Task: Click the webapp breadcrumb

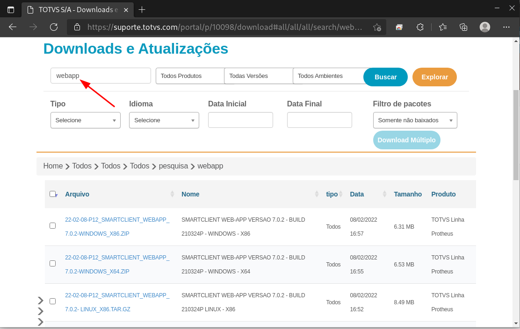Action: (210, 166)
